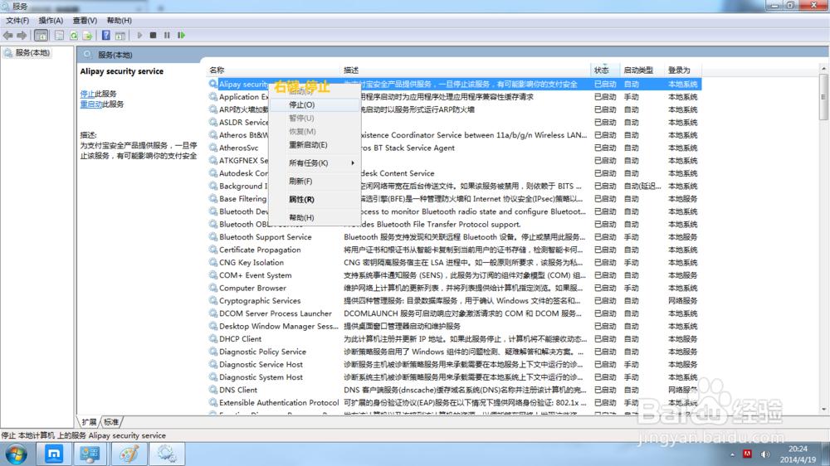Select the Diagnostic Service Host row
830x466 pixels.
(454, 365)
